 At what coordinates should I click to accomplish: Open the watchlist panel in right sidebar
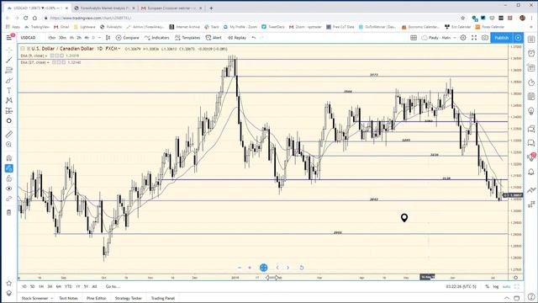pyautogui.click(x=531, y=40)
